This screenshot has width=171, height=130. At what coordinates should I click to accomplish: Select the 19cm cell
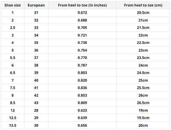point(143,110)
